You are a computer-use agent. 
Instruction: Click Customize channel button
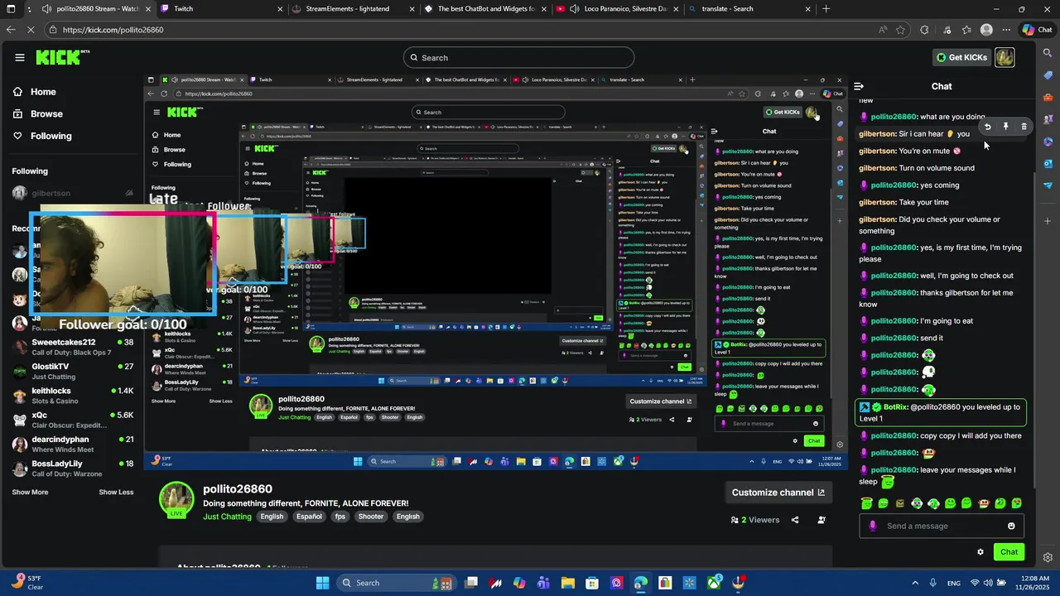778,493
